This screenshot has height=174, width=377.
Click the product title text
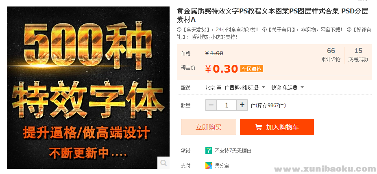pos(272,15)
